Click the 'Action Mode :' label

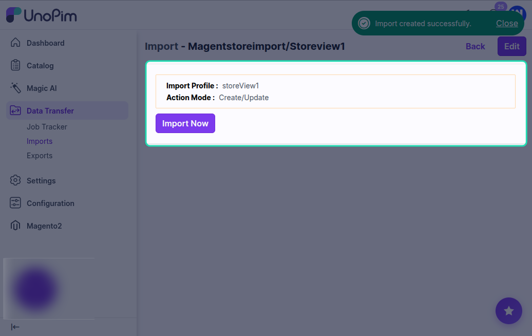pos(191,98)
